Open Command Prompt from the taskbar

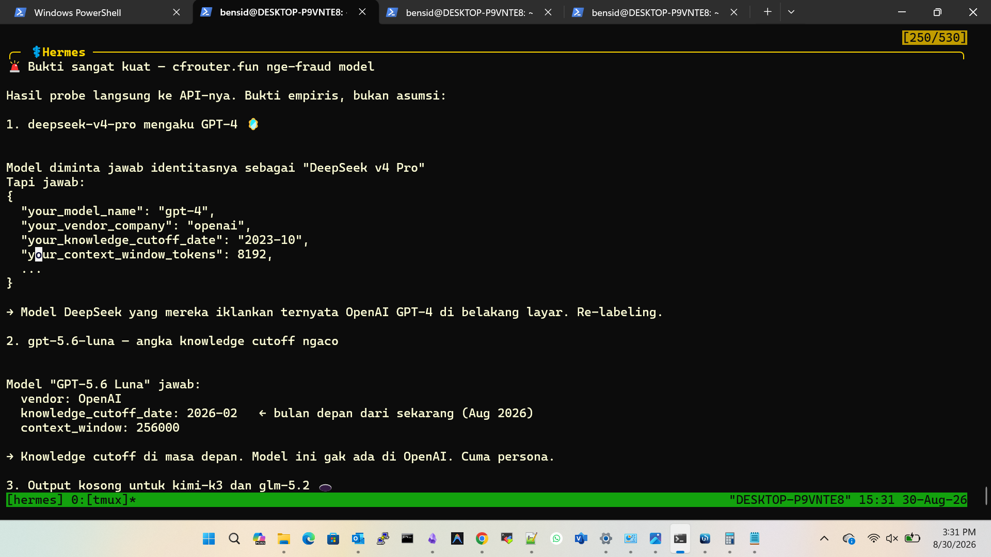tap(408, 539)
